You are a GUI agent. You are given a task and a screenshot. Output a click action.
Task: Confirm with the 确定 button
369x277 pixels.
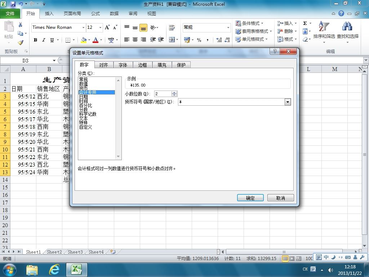[250, 198]
